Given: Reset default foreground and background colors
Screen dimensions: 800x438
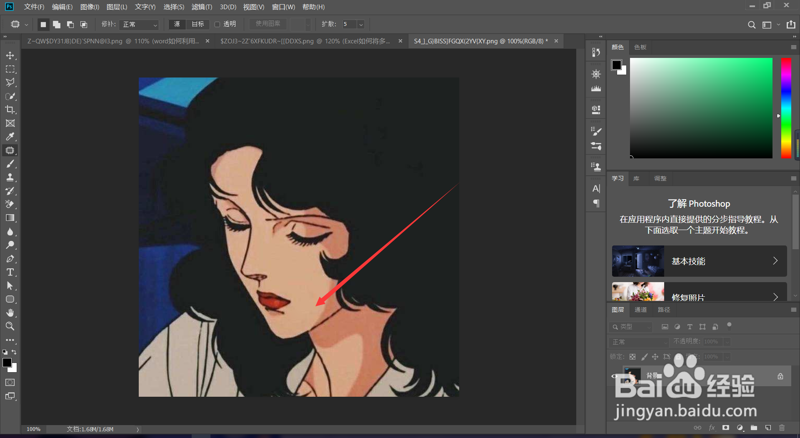Looking at the screenshot, I should pos(5,352).
